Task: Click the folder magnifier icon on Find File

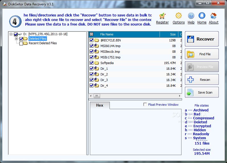Action: point(190,54)
